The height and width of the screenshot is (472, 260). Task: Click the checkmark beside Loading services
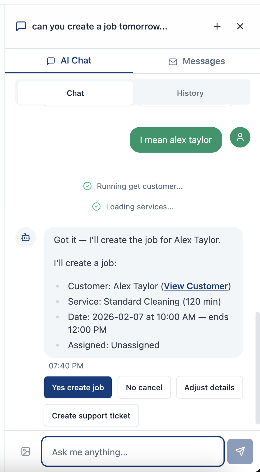click(96, 207)
